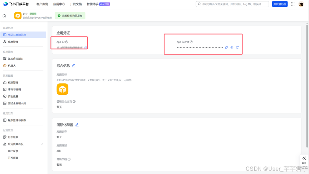Reveal the App Secret with the eye icon

click(232, 47)
